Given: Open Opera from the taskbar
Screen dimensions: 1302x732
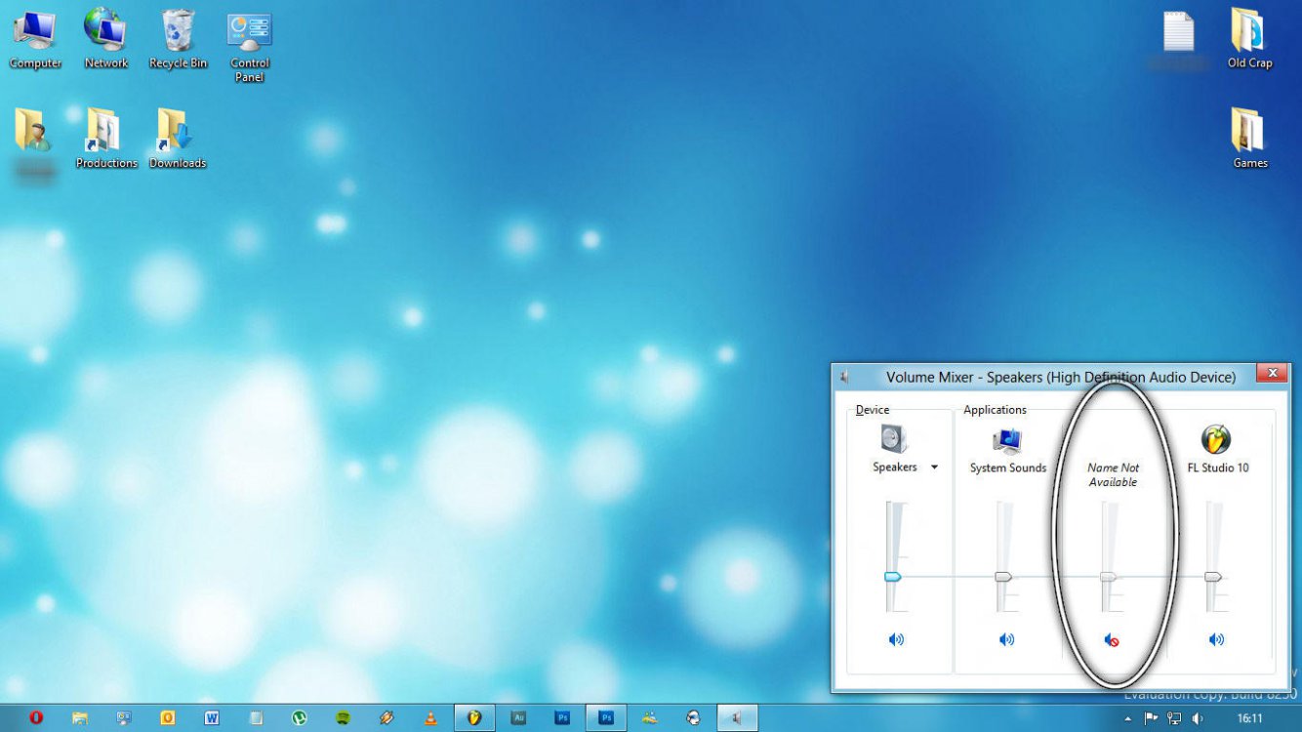Looking at the screenshot, I should coord(36,717).
